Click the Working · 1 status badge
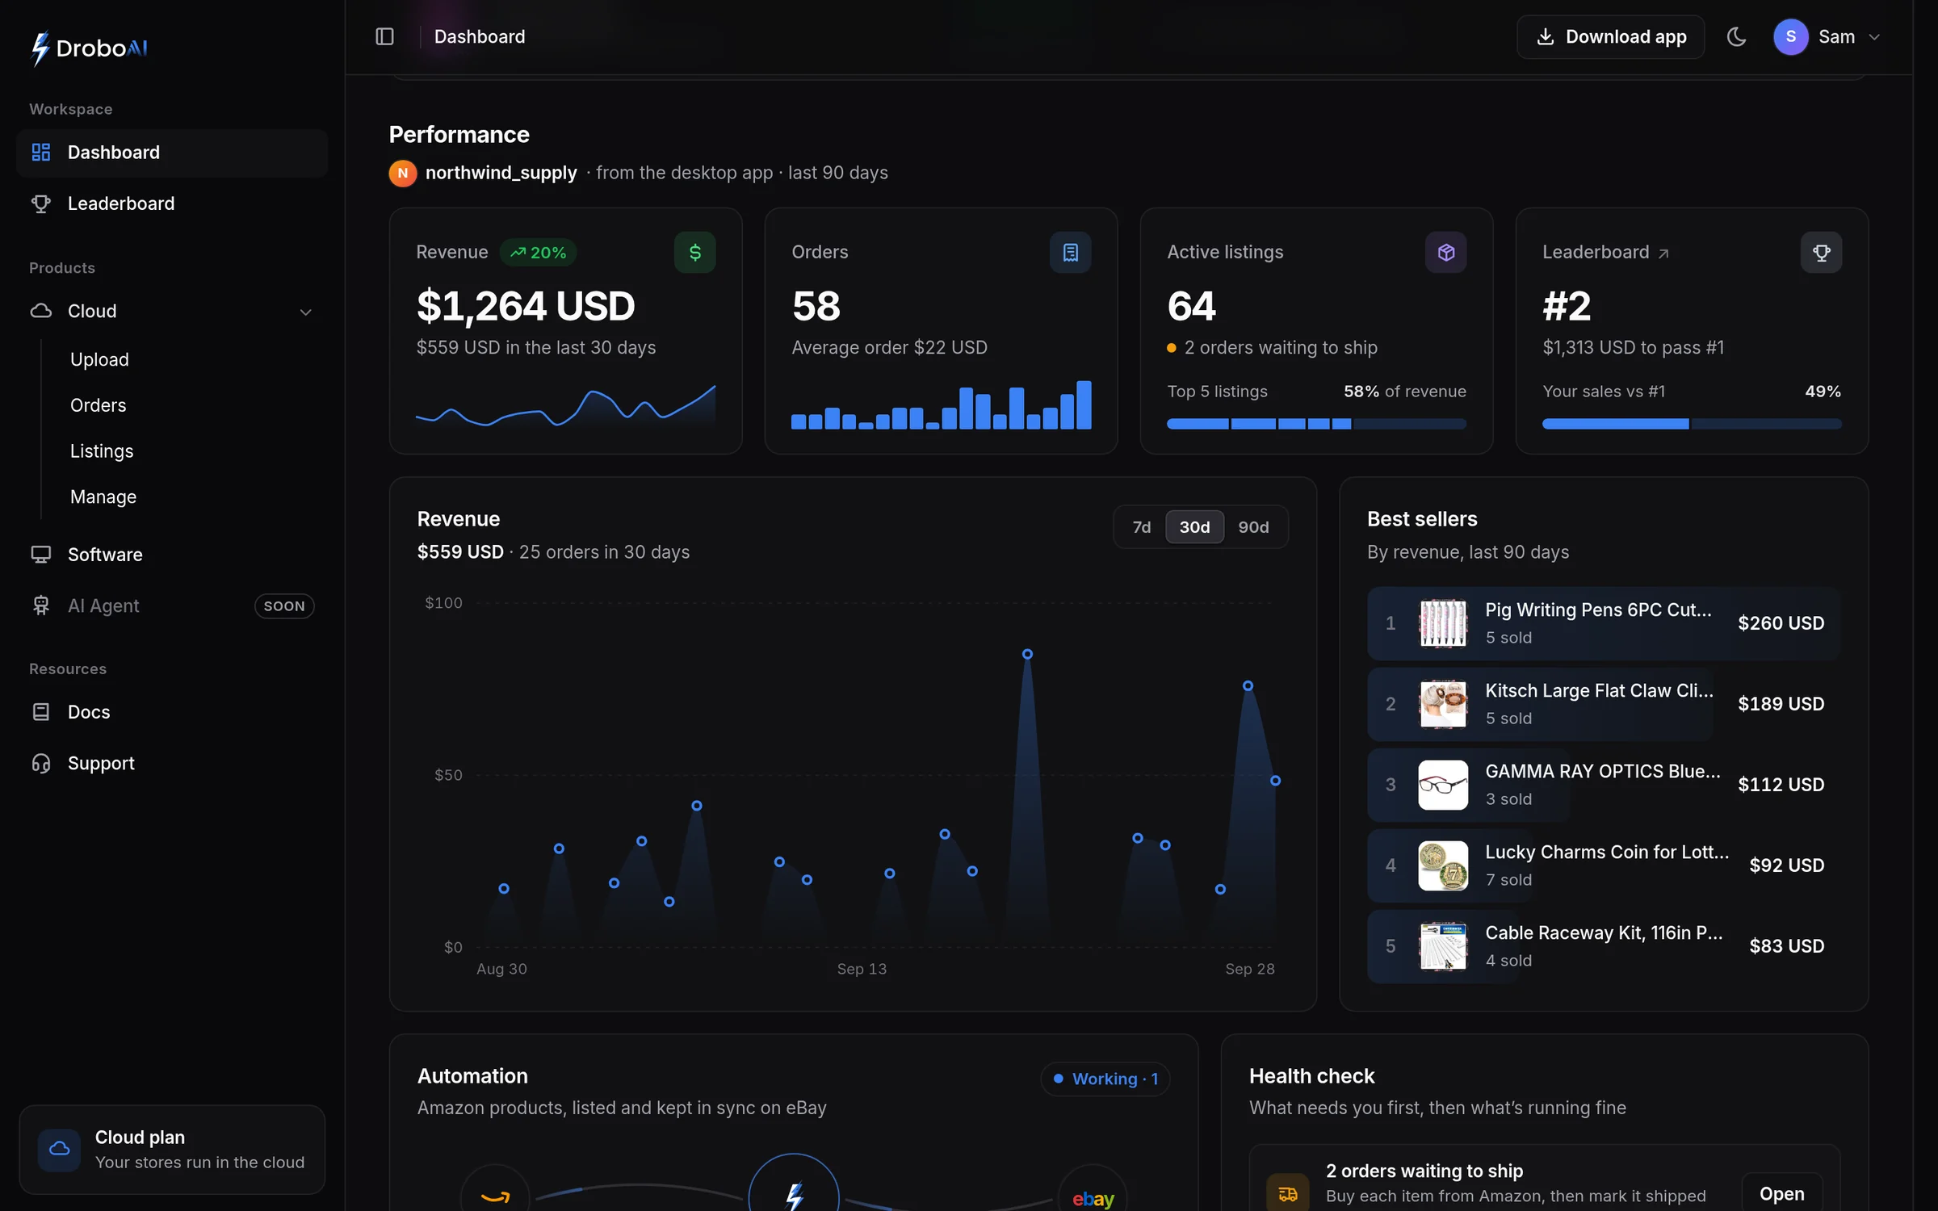This screenshot has height=1211, width=1938. [1105, 1079]
